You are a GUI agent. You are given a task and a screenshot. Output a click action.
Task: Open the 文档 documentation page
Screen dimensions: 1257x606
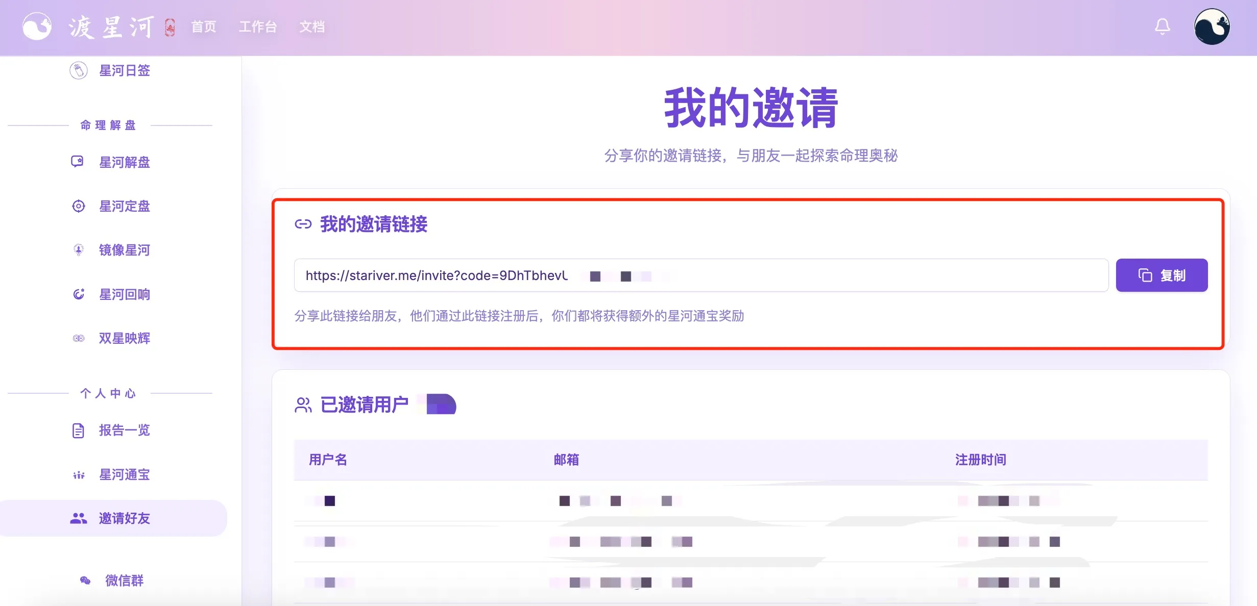coord(312,27)
